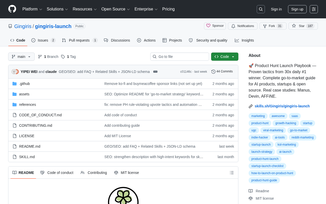View the 1 Tag list
Screen dimensions: 326x204
click(x=68, y=57)
